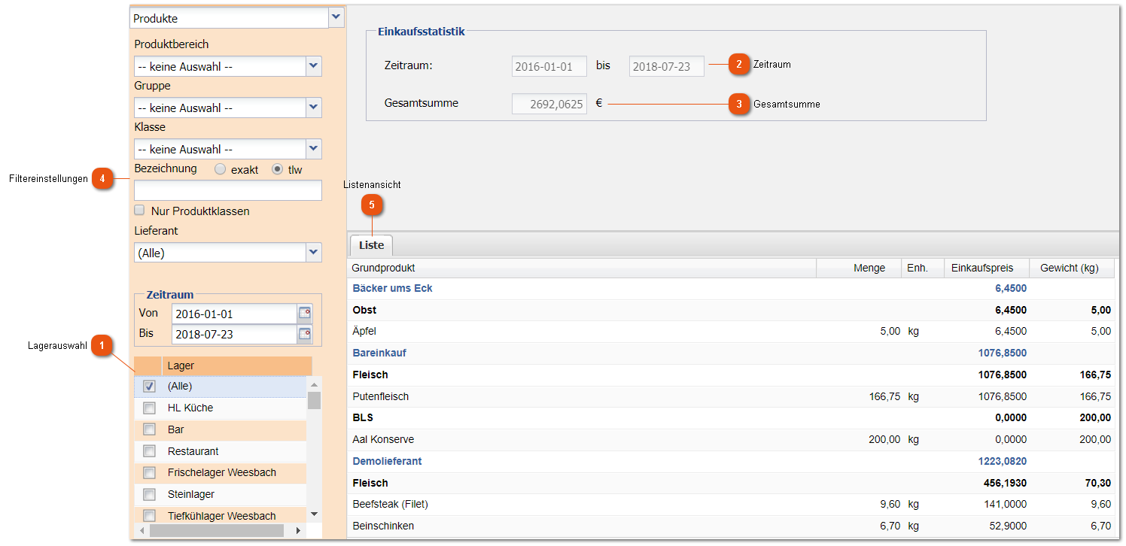The image size is (1126, 546).
Task: Click the Lager list scroll-down arrow
Action: click(x=314, y=514)
